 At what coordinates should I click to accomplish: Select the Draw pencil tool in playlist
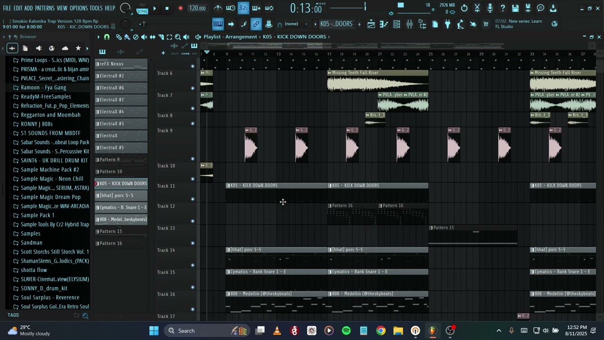(x=119, y=37)
